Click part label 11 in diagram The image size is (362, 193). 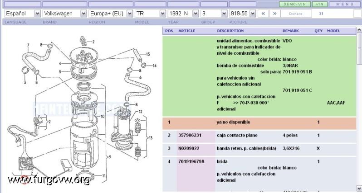pyautogui.click(x=104, y=176)
